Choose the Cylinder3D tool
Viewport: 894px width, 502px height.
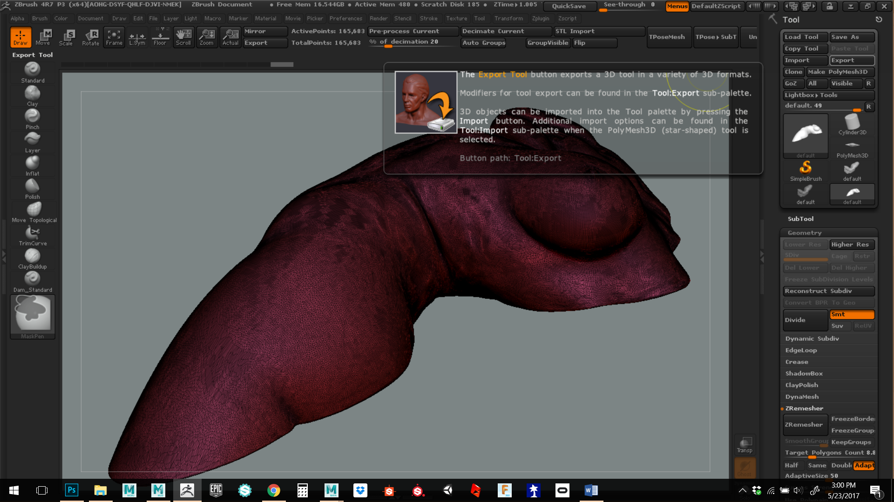tap(852, 125)
